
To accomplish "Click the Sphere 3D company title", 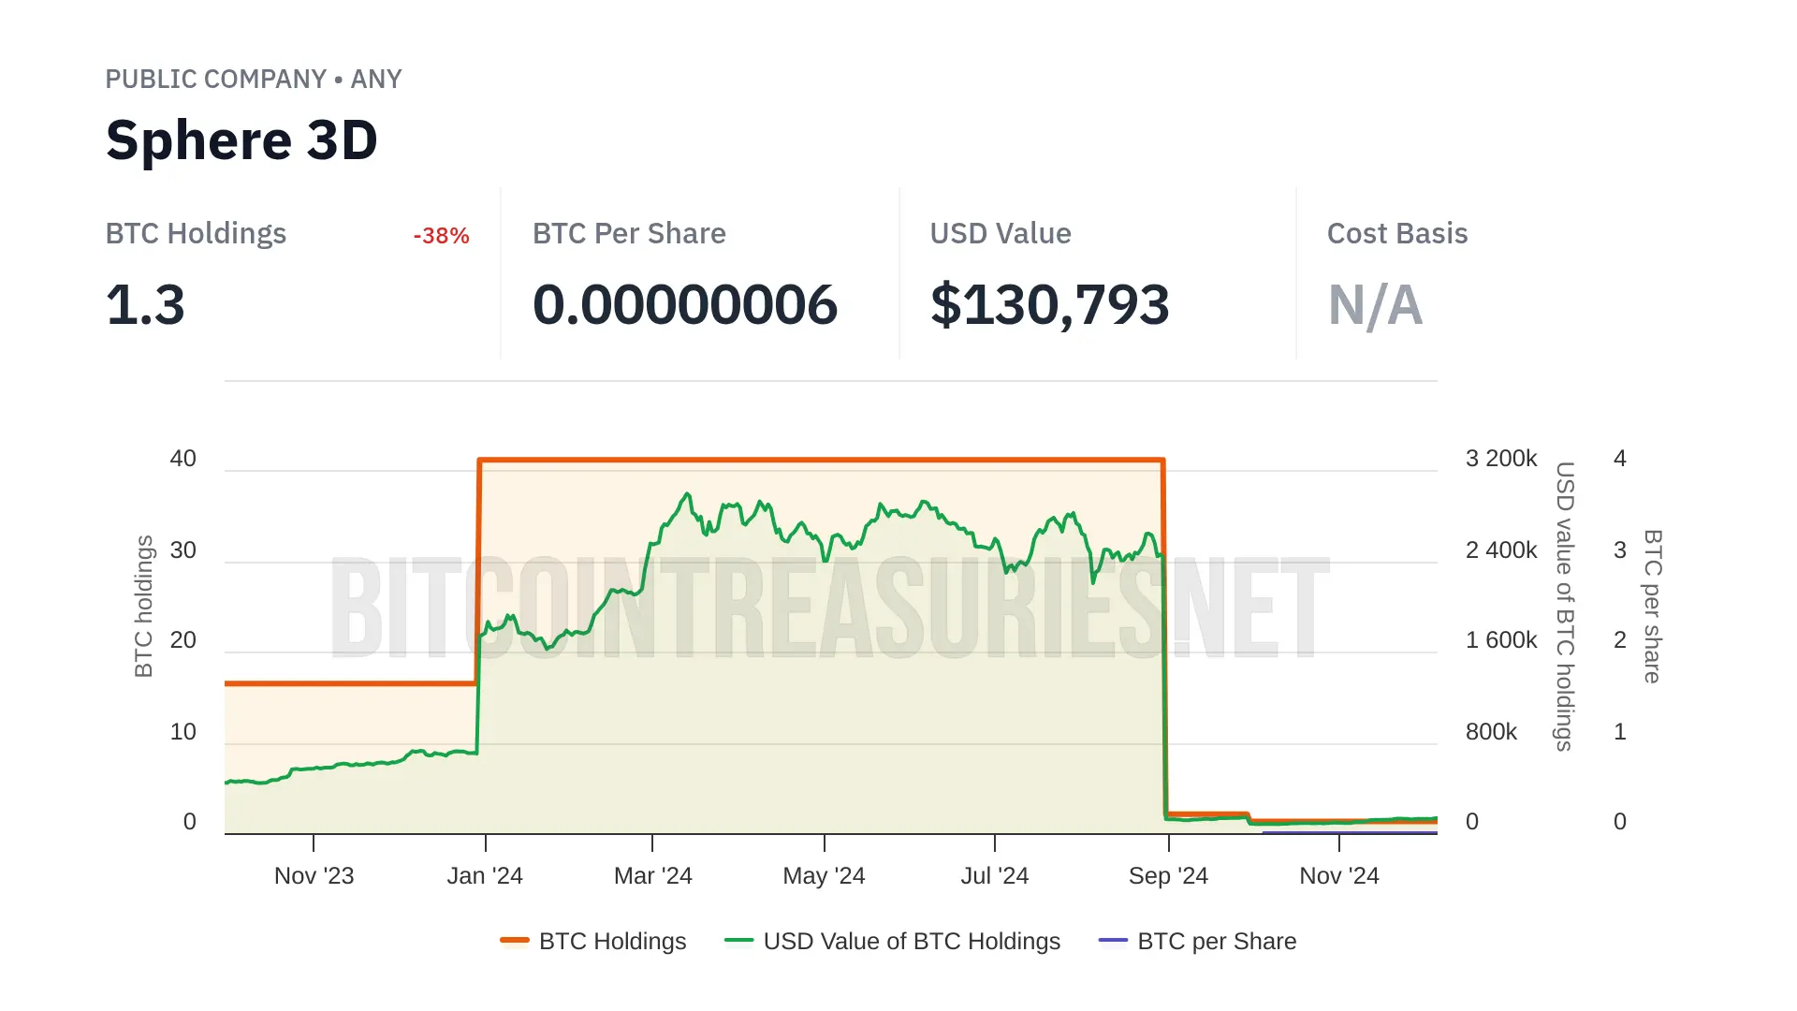I will pyautogui.click(x=241, y=140).
